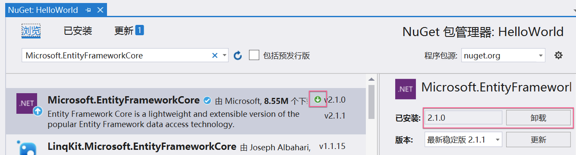
Task: Open the package source settings gear
Action: click(x=558, y=55)
